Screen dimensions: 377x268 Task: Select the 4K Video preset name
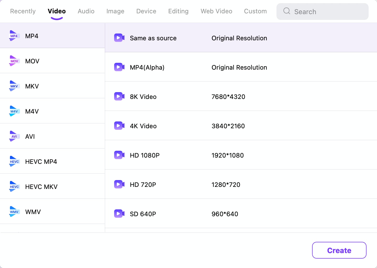[143, 126]
